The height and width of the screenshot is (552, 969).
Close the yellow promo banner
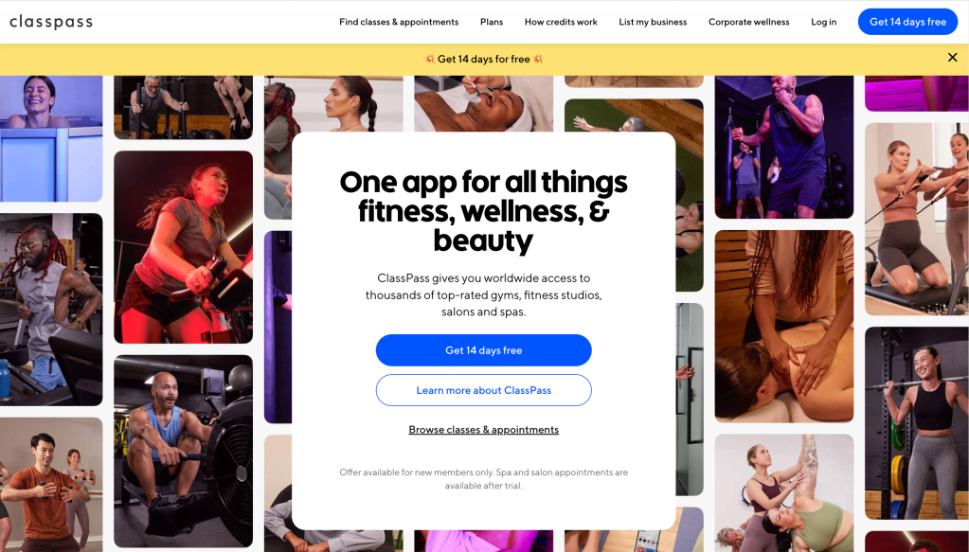click(x=952, y=58)
